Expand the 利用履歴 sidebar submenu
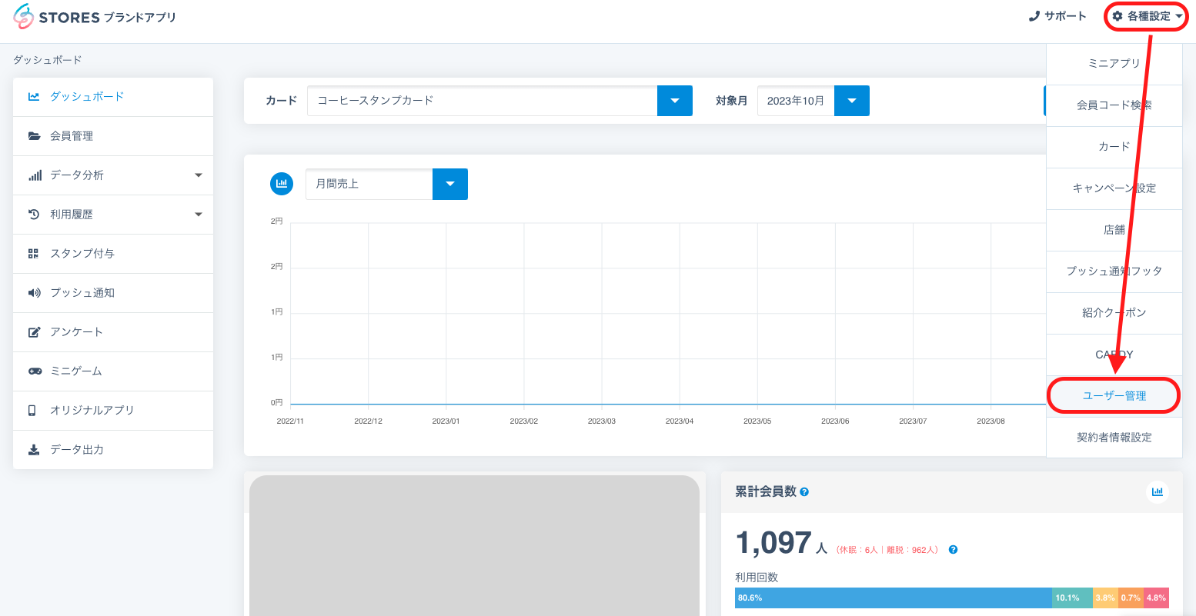 (199, 215)
